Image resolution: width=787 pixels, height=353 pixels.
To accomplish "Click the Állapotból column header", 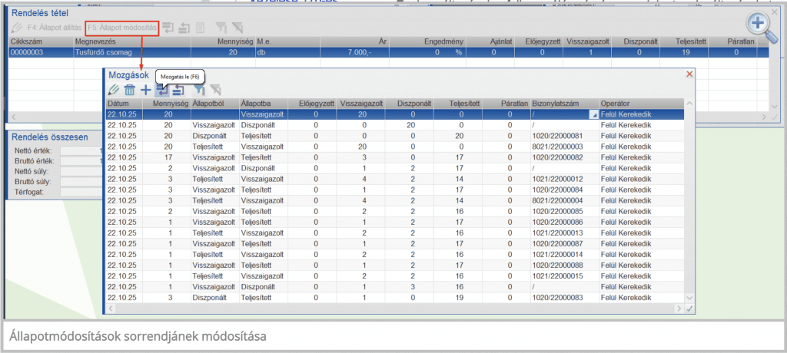I will click(215, 104).
